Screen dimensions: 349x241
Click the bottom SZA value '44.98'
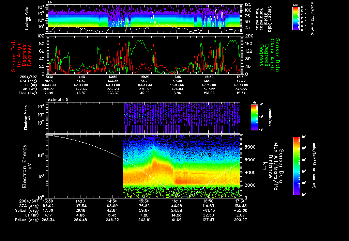coord(176,206)
